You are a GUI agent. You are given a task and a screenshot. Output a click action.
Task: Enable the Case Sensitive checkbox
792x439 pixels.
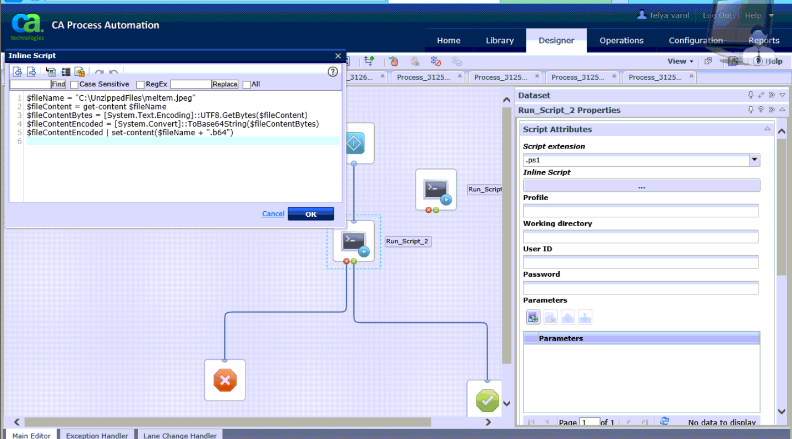[x=74, y=85]
